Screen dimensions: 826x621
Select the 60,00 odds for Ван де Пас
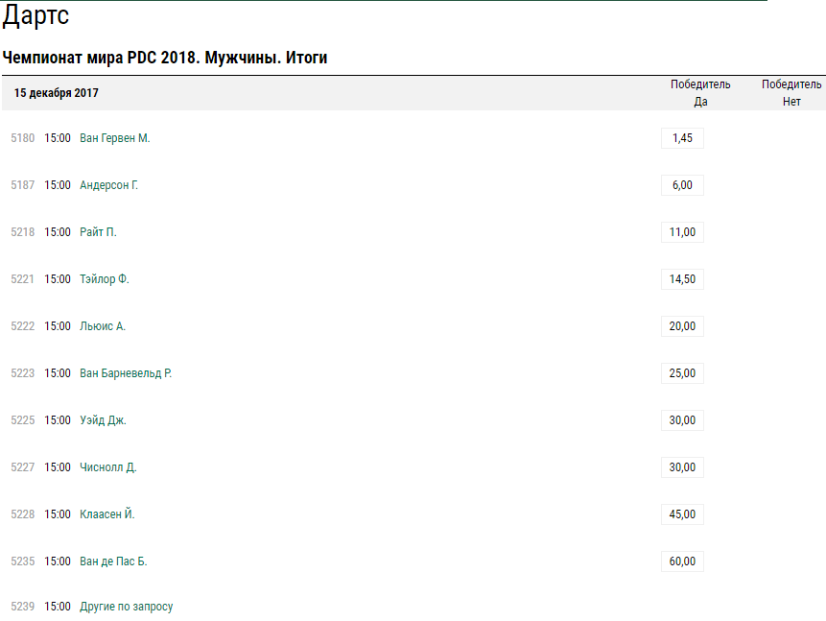coord(682,561)
